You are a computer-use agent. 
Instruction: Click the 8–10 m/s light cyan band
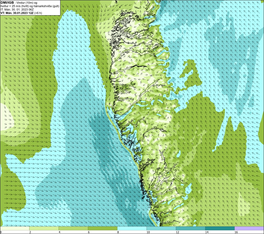[x=132, y=228]
